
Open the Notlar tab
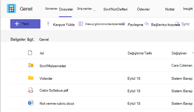(x=170, y=9)
